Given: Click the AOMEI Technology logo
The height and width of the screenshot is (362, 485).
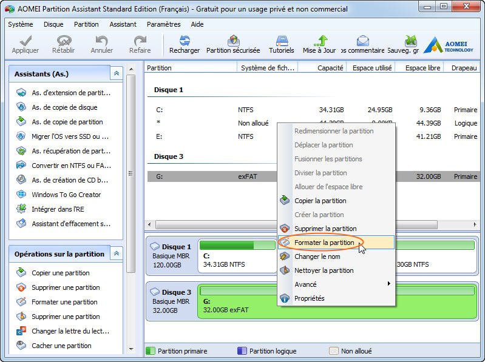Looking at the screenshot, I should pos(449,45).
